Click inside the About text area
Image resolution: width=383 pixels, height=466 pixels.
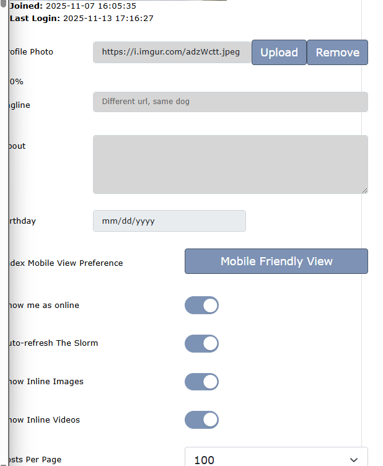pos(230,164)
